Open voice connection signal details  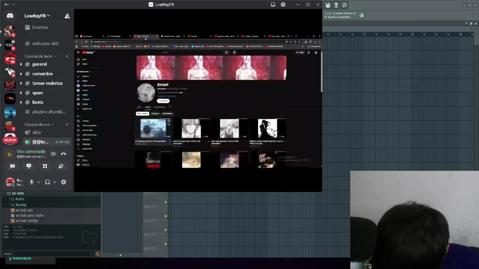point(9,154)
